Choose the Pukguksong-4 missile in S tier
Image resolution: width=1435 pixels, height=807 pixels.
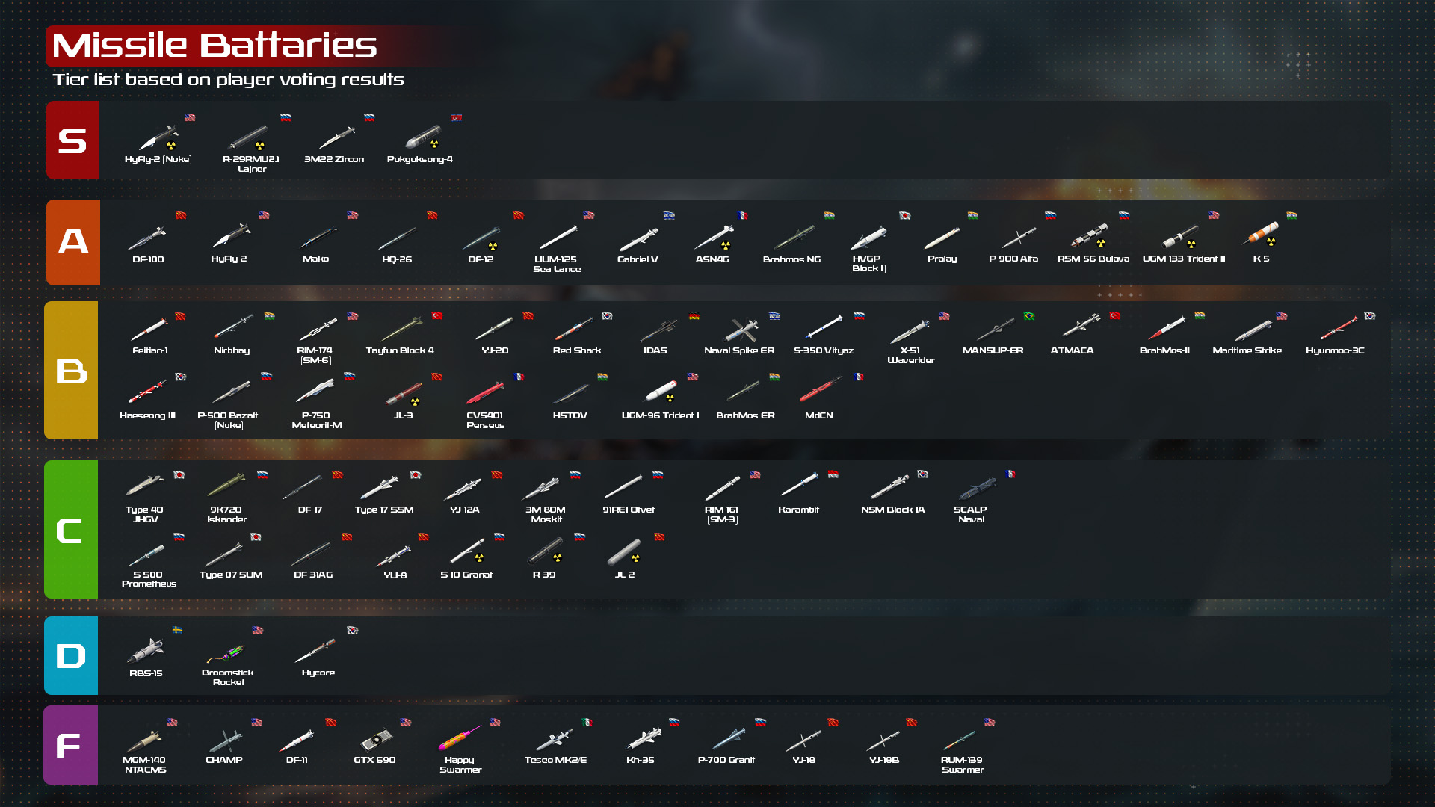tap(423, 137)
